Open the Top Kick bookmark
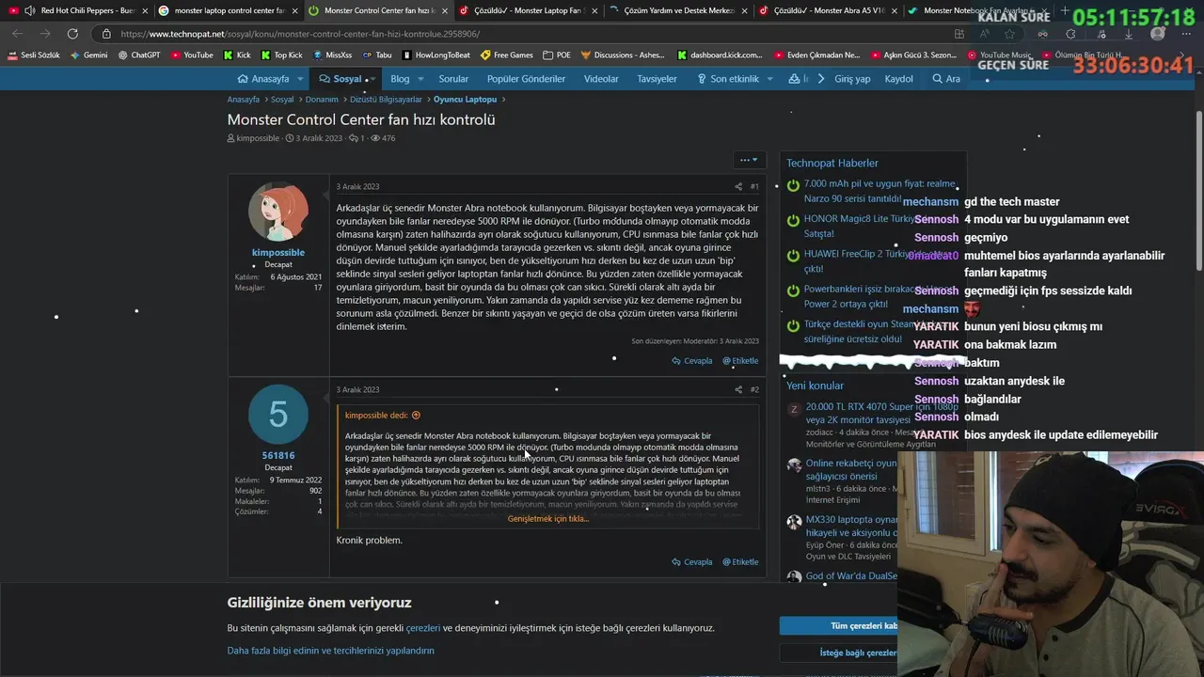The width and height of the screenshot is (1204, 677). (282, 55)
